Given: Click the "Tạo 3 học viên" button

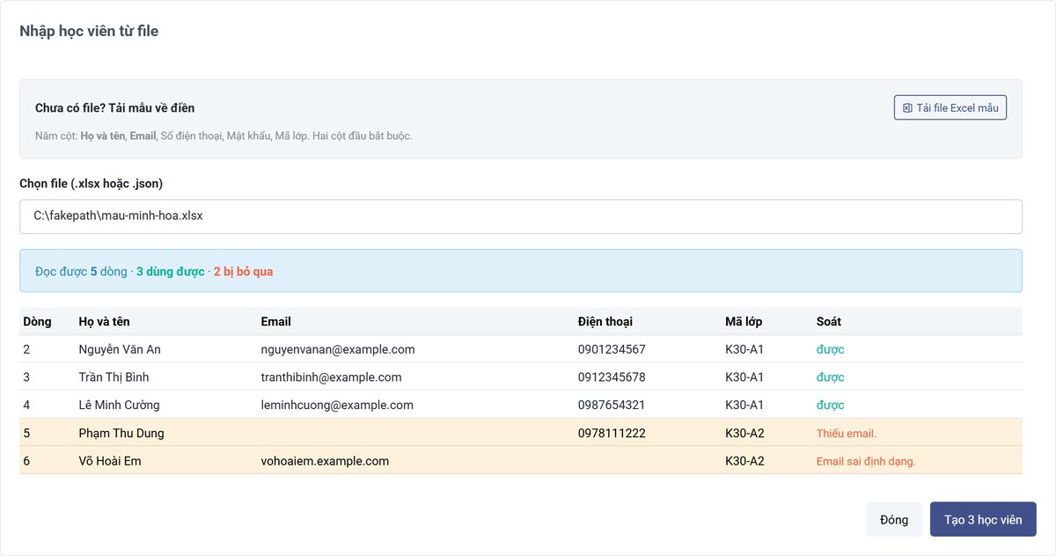Looking at the screenshot, I should tap(983, 519).
